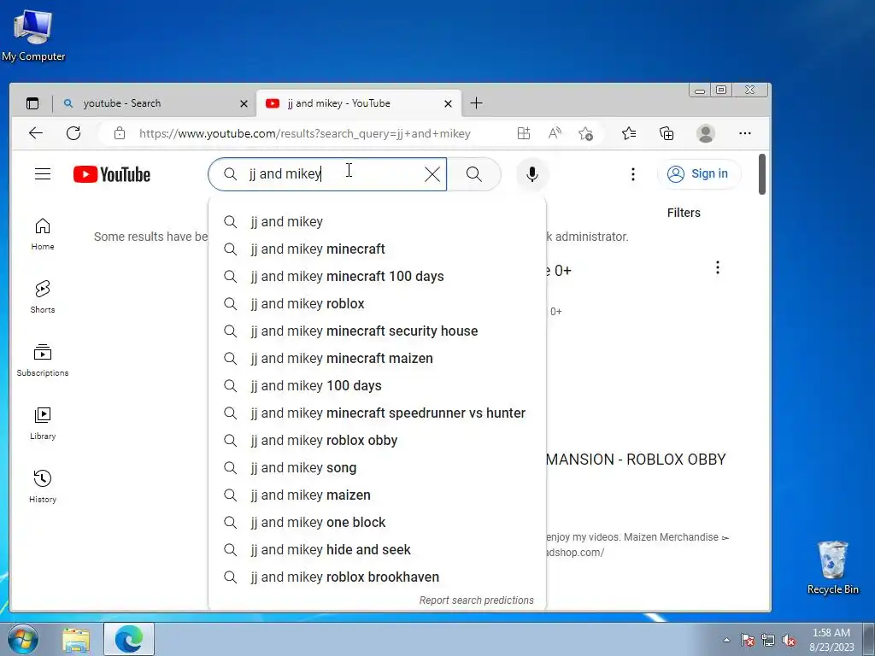Screen dimensions: 875x656
Task: Click the network tray icon
Action: 768,640
